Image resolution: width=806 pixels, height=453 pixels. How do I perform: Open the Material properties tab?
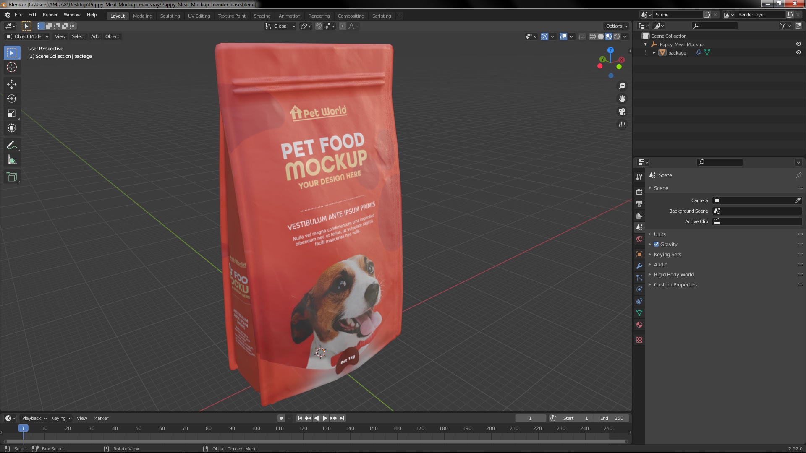click(639, 325)
